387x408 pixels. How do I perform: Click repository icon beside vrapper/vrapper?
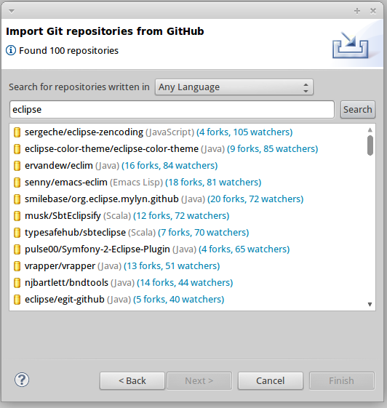tap(17, 266)
